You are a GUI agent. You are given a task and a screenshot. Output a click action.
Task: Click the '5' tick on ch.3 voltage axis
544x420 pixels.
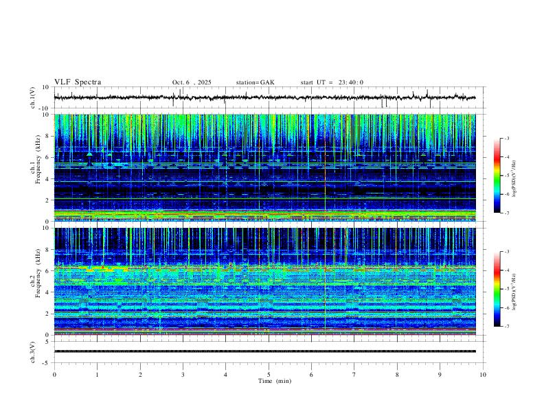[x=48, y=341]
